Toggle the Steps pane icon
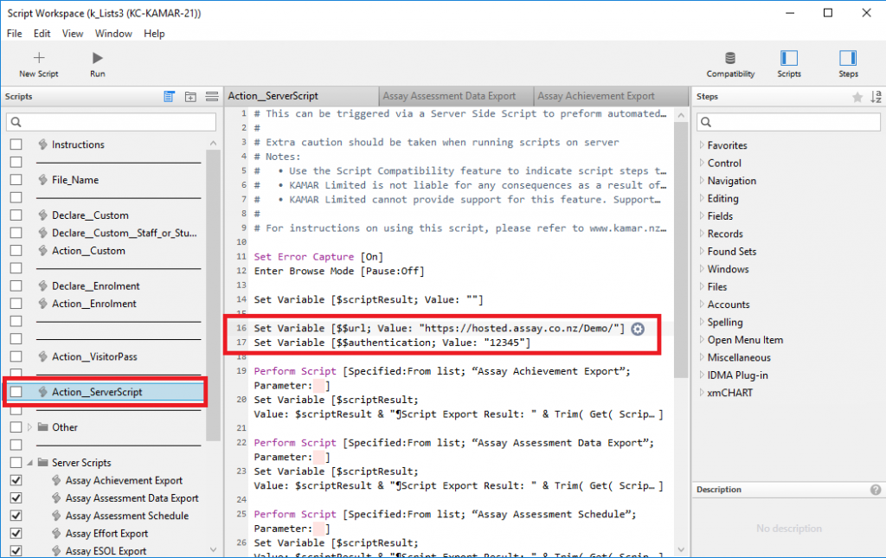 pyautogui.click(x=848, y=58)
